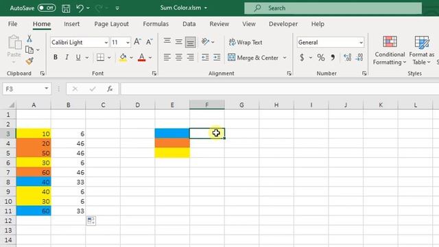Apply cell Borders

[x=100, y=58]
